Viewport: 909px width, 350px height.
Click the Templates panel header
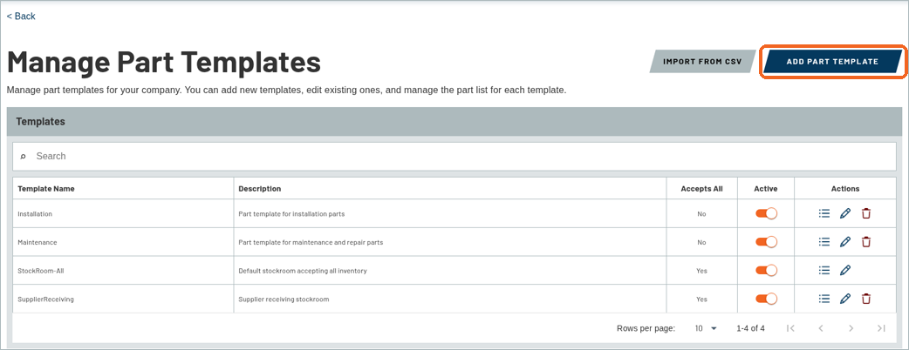pos(454,122)
